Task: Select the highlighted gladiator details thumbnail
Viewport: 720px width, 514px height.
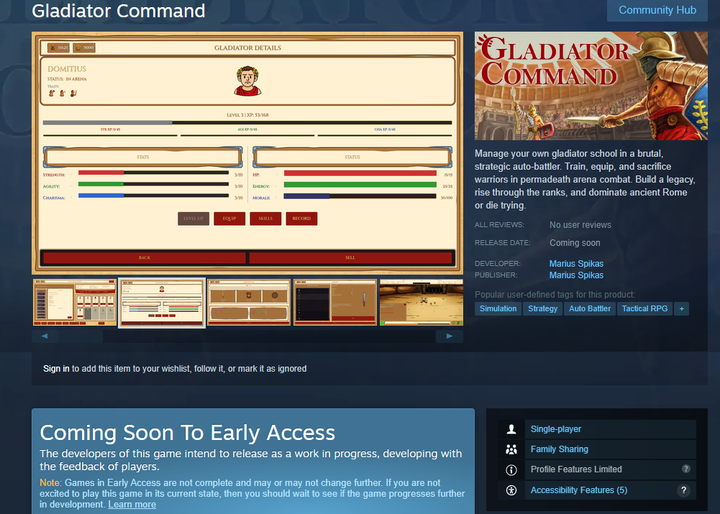Action: pos(162,303)
